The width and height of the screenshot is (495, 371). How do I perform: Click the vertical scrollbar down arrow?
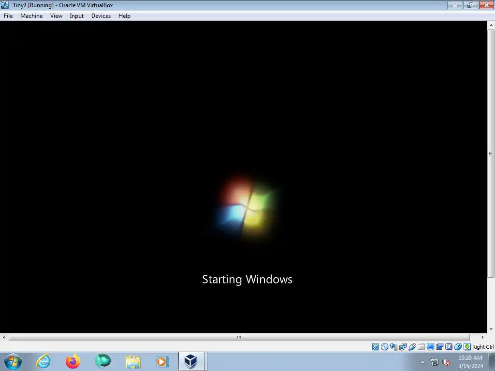(x=491, y=329)
